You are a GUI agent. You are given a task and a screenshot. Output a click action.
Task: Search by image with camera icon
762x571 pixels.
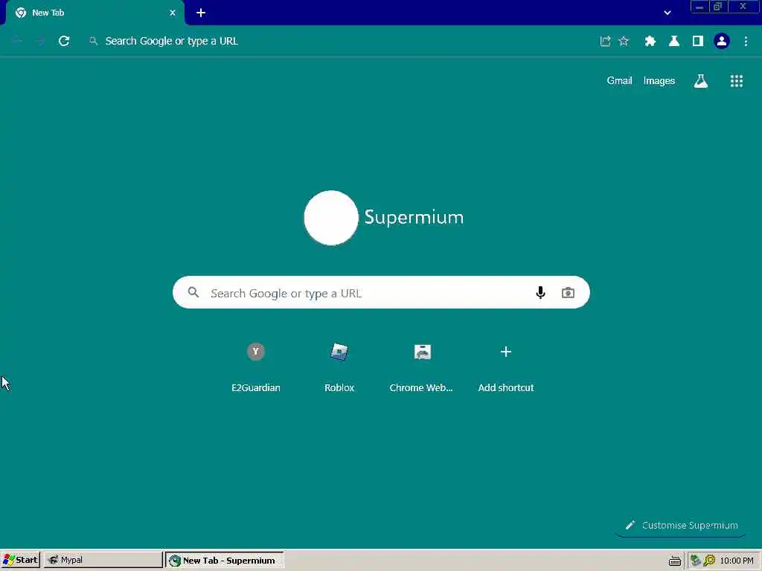point(568,293)
